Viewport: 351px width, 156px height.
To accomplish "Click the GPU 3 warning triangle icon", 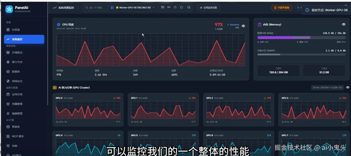I will [340, 98].
